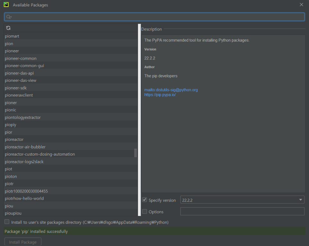Click the search magnifier icon
Screen dimensions: 309x246
(x=8, y=17)
